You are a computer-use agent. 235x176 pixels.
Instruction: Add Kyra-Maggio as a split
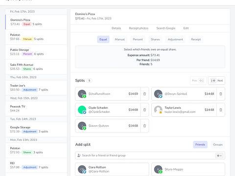click(188, 169)
